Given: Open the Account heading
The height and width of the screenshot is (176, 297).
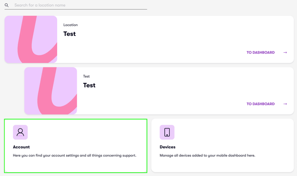Looking at the screenshot, I should pyautogui.click(x=21, y=147).
